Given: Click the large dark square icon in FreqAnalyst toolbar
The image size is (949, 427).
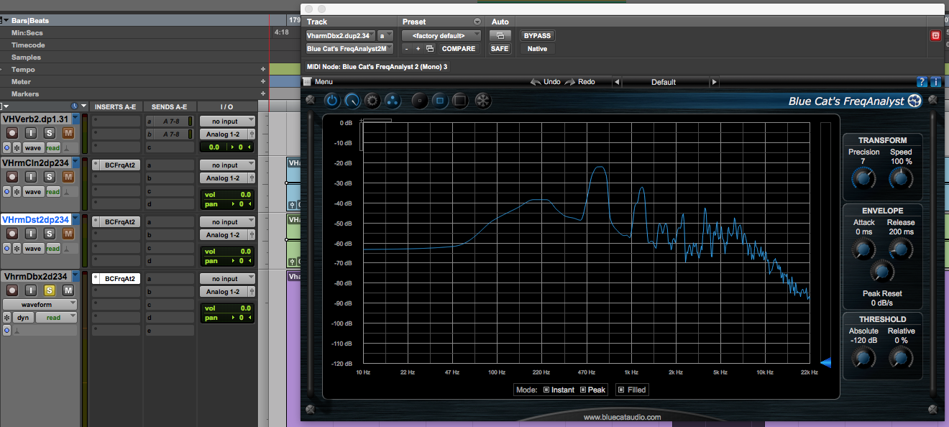Looking at the screenshot, I should [x=461, y=101].
